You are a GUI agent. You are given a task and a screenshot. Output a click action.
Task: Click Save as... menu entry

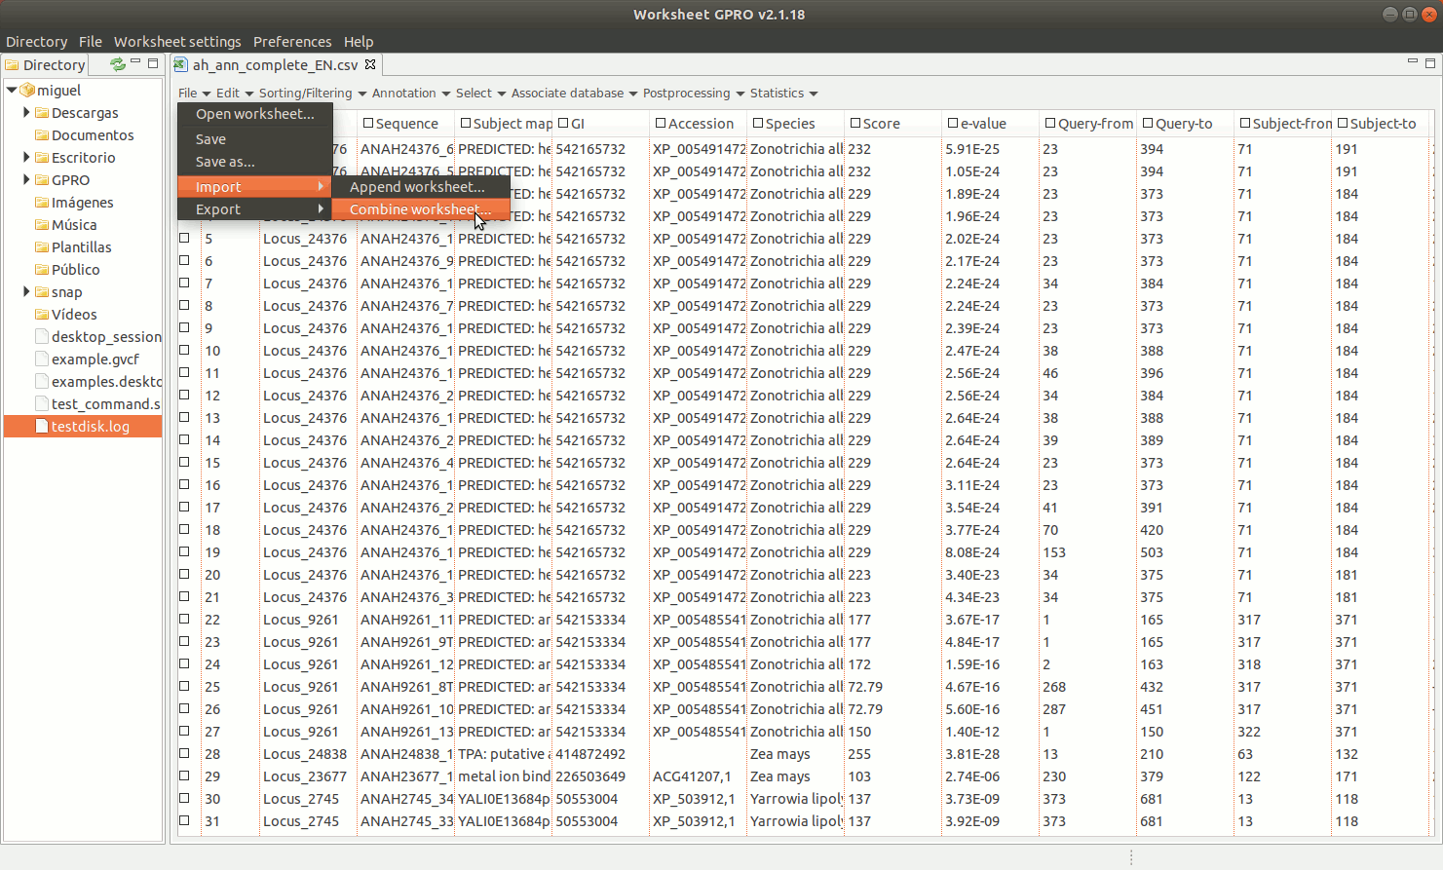pos(225,162)
